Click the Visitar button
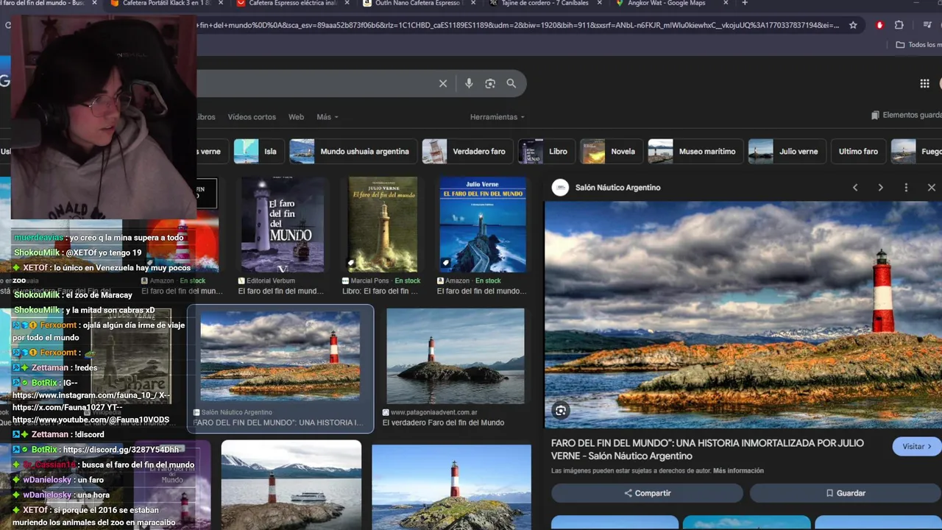 pos(916,447)
